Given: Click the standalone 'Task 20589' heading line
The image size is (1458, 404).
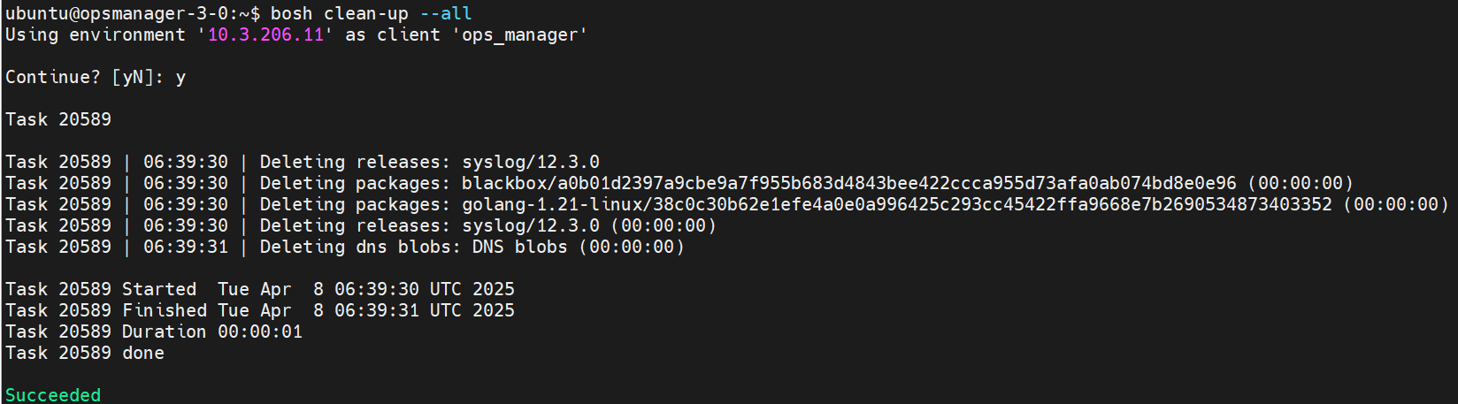Looking at the screenshot, I should point(58,119).
